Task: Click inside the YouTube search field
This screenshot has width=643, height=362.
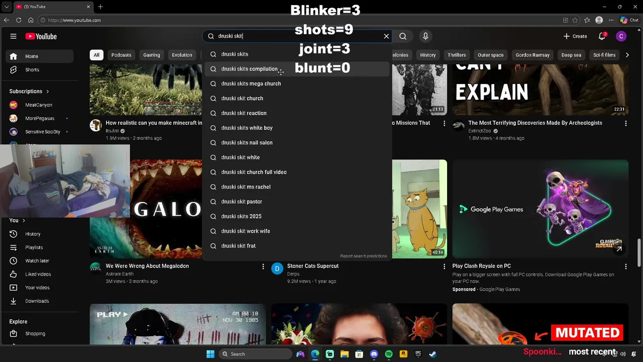Action: [x=296, y=36]
